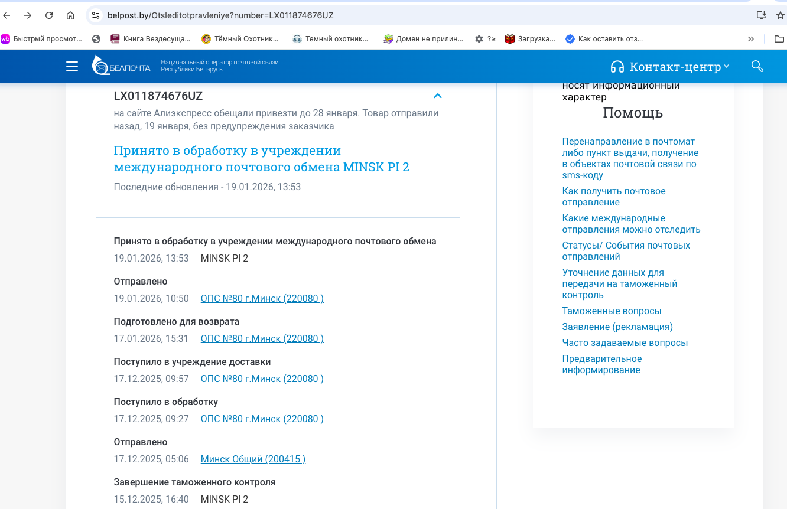Open Заявление (рекламация) link

pyautogui.click(x=617, y=327)
